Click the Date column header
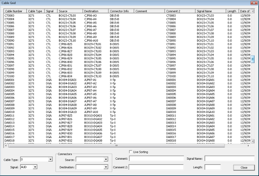This screenshot has height=176, width=259. (x=245, y=11)
